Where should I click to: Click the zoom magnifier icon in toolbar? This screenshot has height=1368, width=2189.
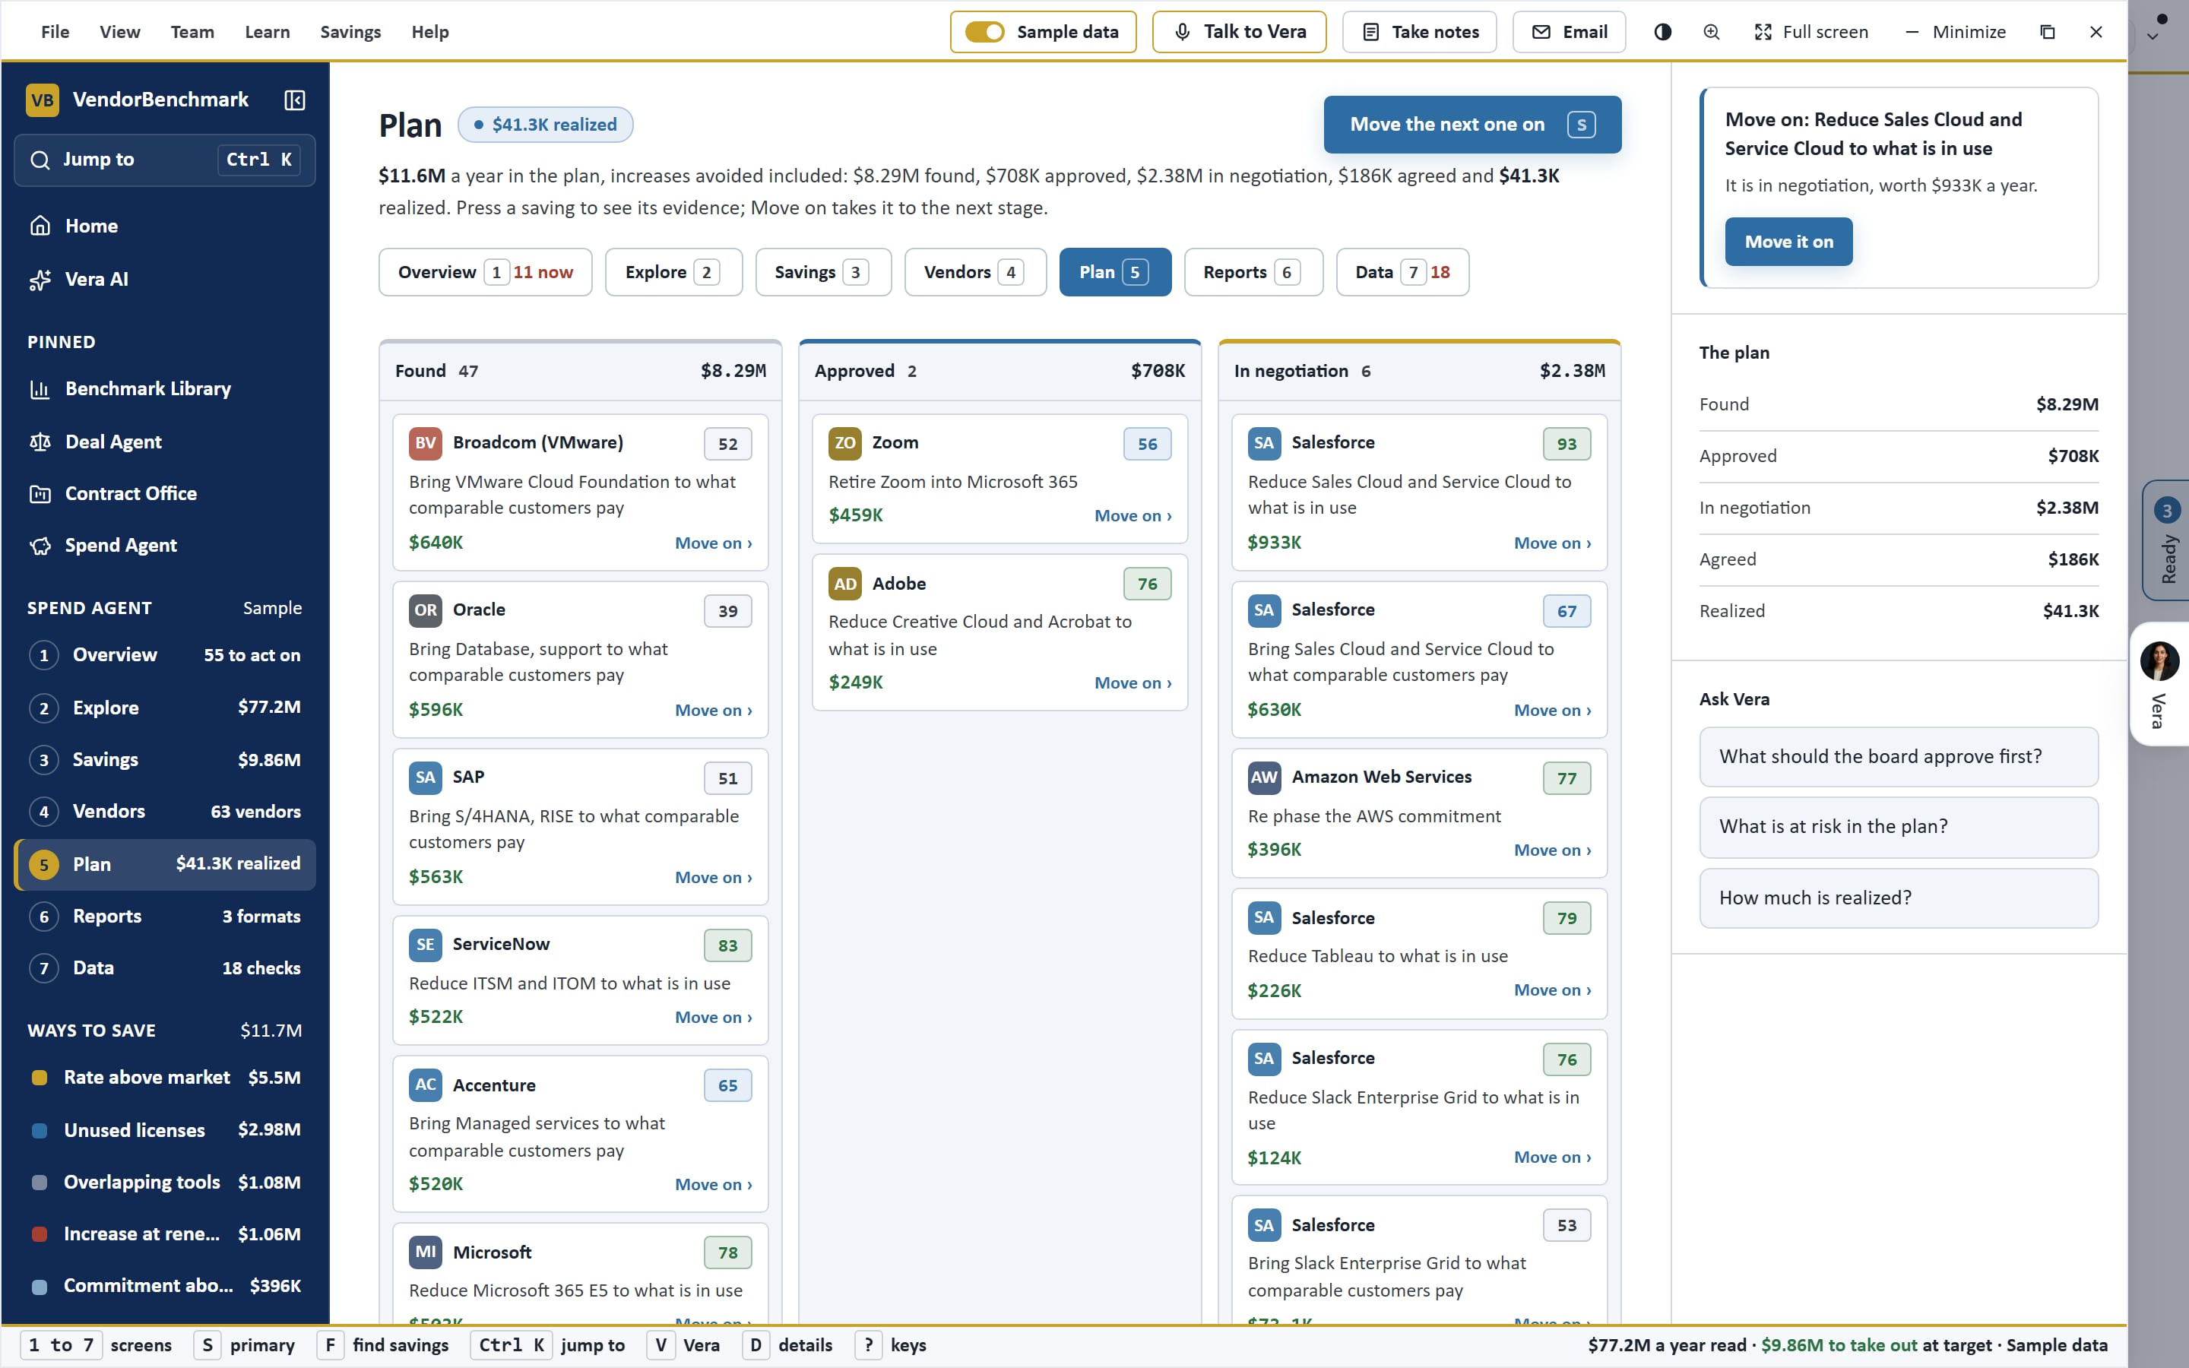(x=1712, y=32)
